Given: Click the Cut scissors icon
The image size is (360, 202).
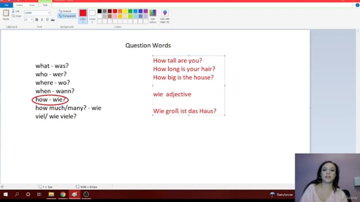Looking at the screenshot, I should pyautogui.click(x=13, y=11).
